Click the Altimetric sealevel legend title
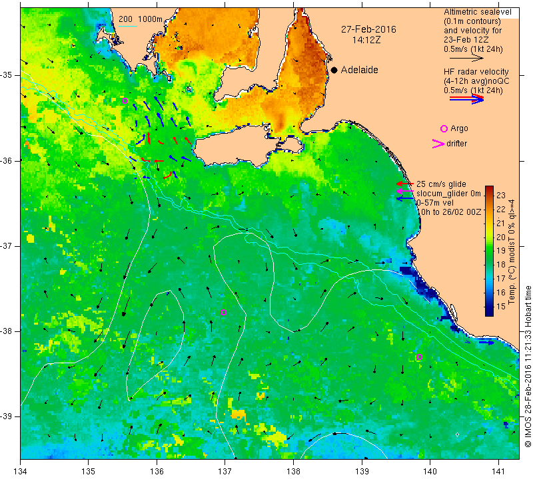Screen dimensions: 533x479 477,12
